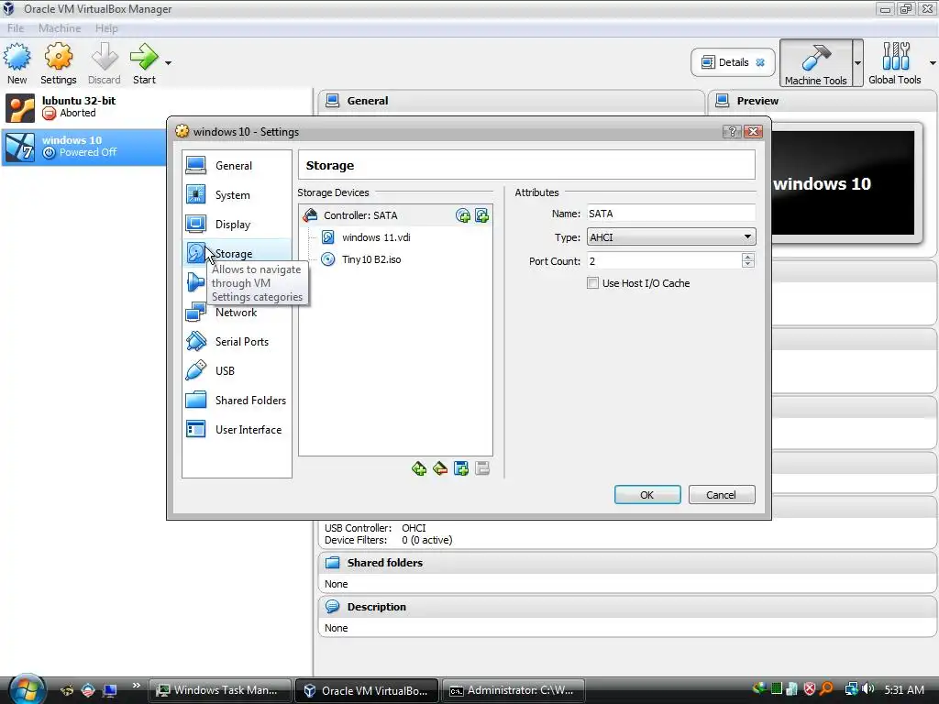Open Settings from the main toolbar
Viewport: 939px width, 704px height.
click(58, 63)
